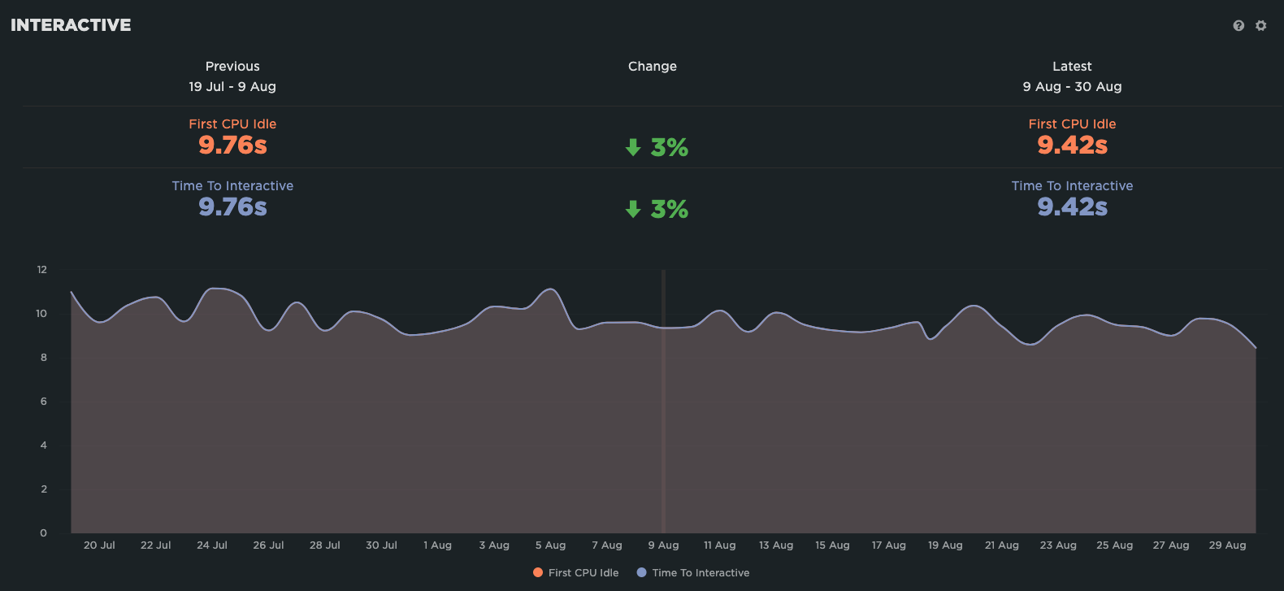Screen dimensions: 1284x591
Task: Click the Latest First CPU Idle 9.42s value
Action: (x=1072, y=146)
